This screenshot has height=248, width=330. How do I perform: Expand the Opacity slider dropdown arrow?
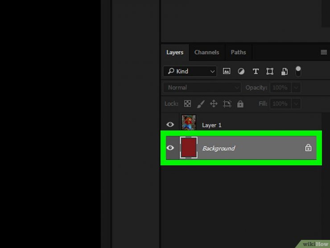tap(296, 88)
